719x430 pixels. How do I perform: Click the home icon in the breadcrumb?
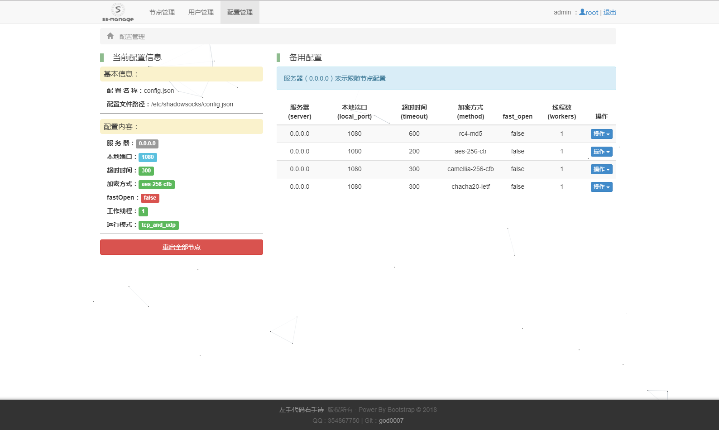[x=110, y=36]
